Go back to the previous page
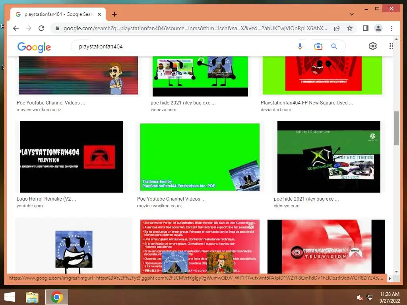The width and height of the screenshot is (407, 305). 16,28
